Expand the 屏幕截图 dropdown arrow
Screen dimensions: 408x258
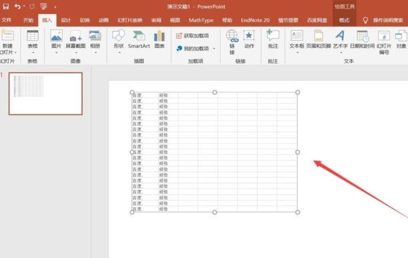[x=76, y=53]
